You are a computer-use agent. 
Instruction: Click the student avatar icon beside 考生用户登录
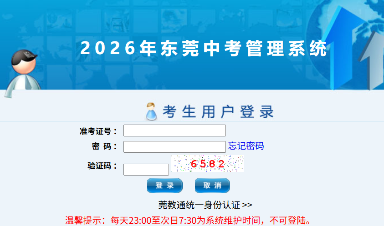[x=151, y=111]
